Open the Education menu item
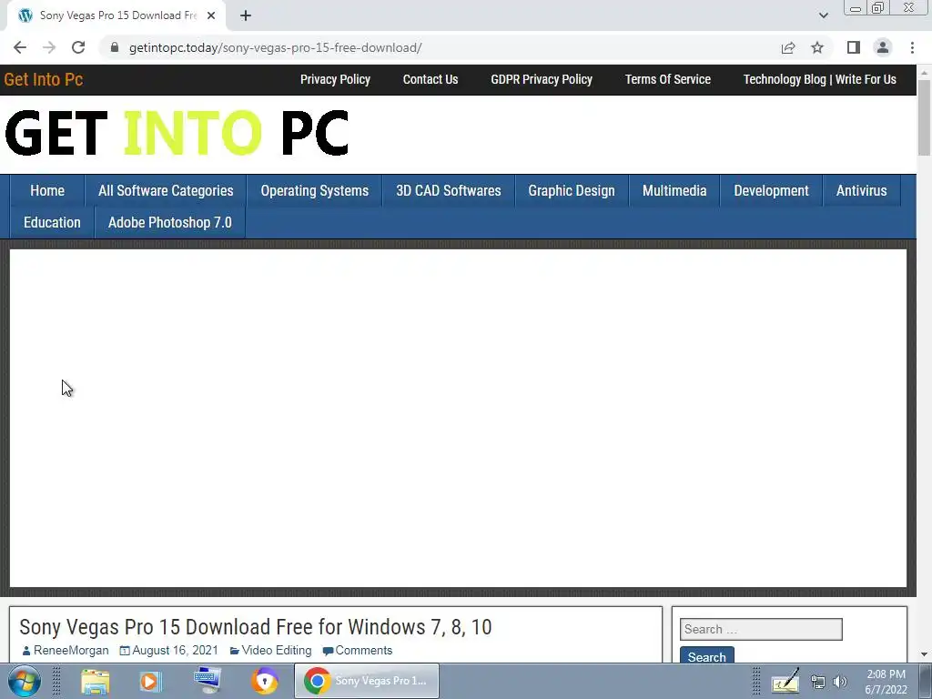 pyautogui.click(x=52, y=223)
